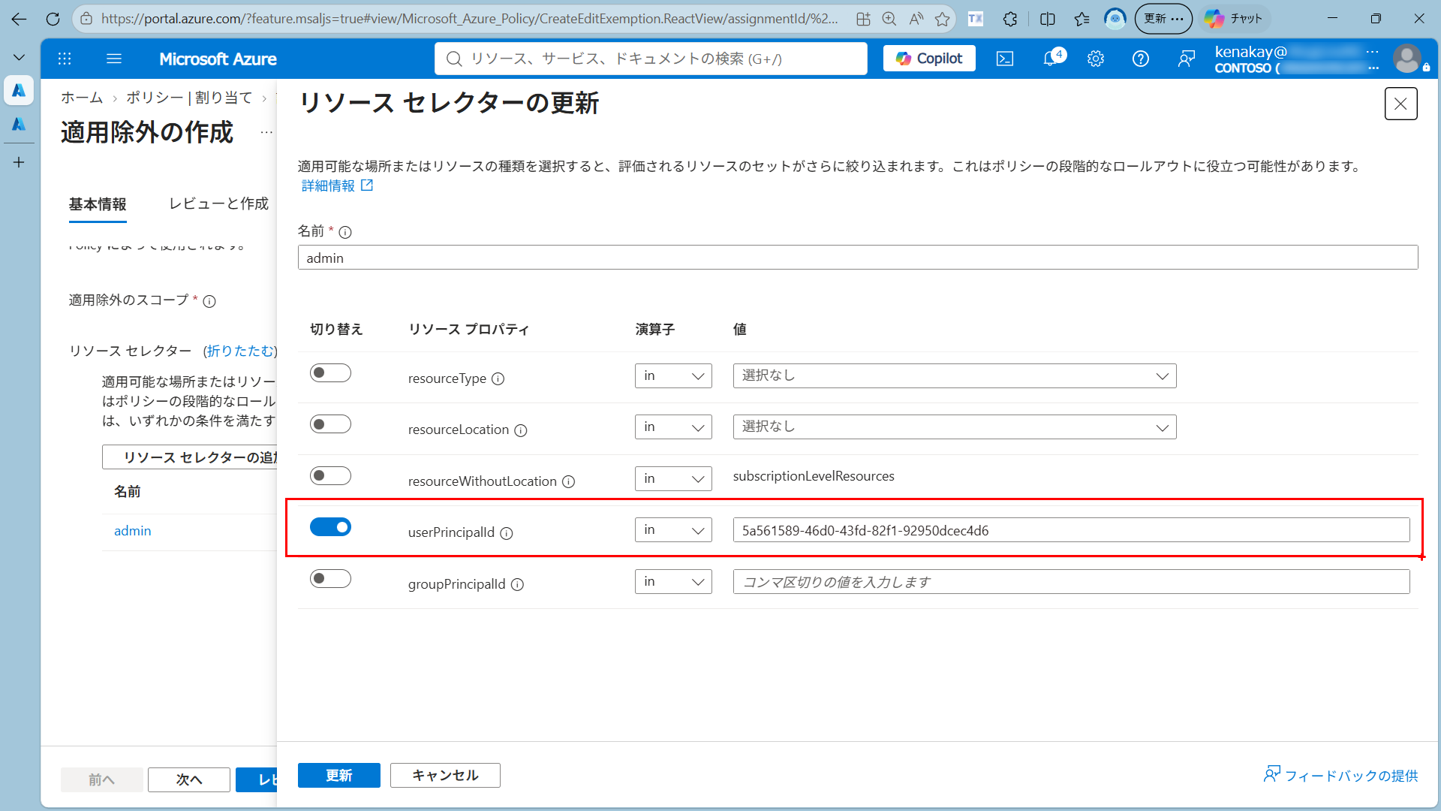Screen dimensions: 1441x811
Task: Collapse the resource selector section (折りたたむ)
Action: [240, 351]
